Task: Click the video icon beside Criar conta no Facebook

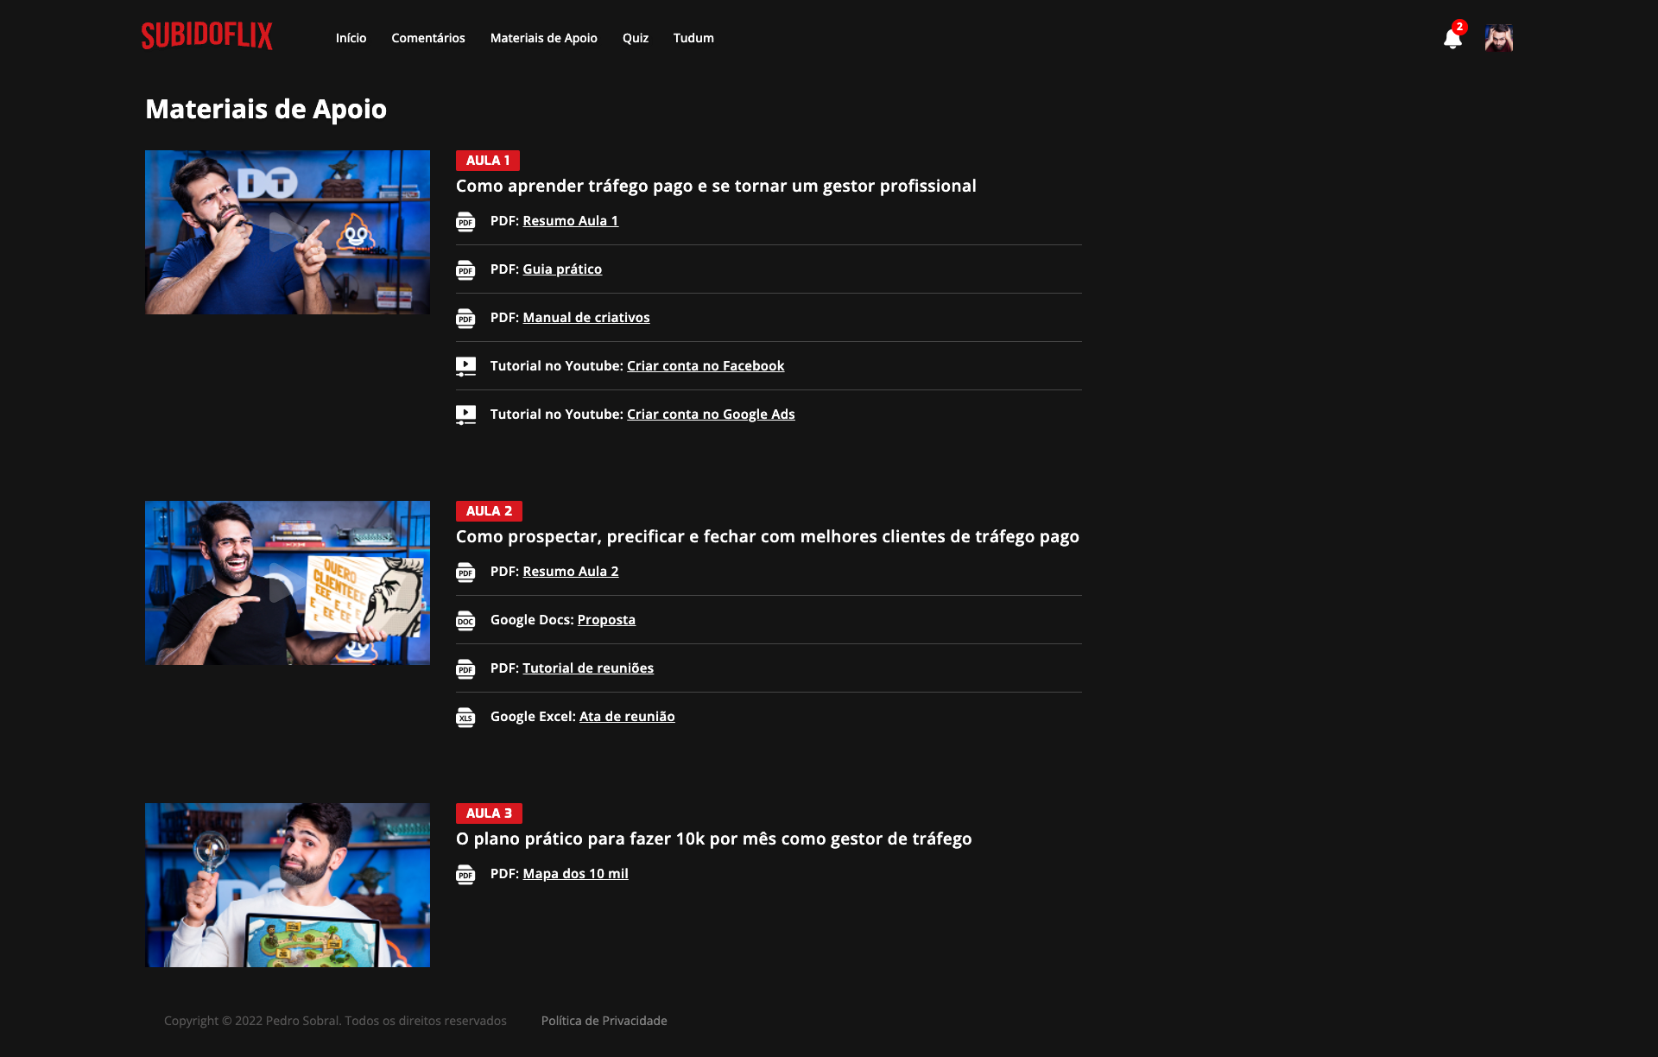Action: pyautogui.click(x=465, y=366)
